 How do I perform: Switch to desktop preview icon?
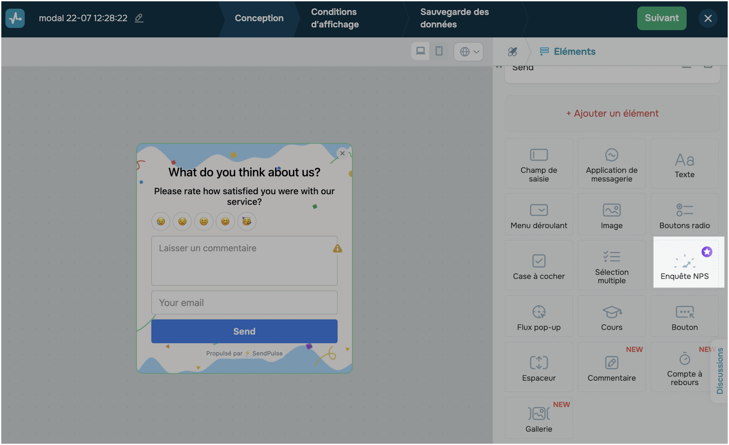pos(420,51)
